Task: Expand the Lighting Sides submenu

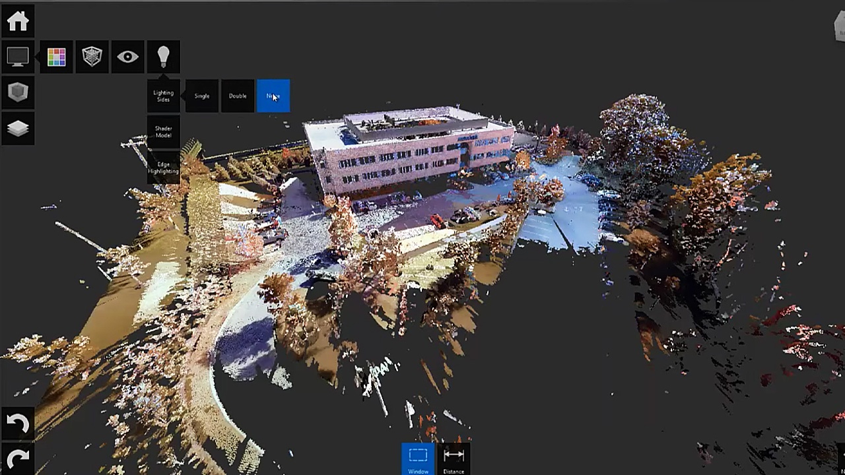Action: click(x=163, y=96)
